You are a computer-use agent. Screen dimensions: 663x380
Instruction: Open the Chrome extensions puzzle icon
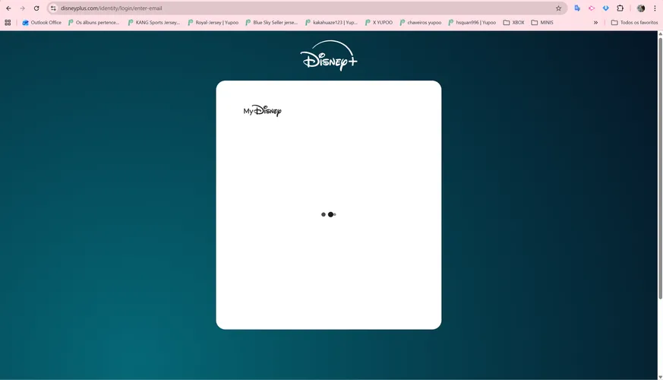point(620,8)
